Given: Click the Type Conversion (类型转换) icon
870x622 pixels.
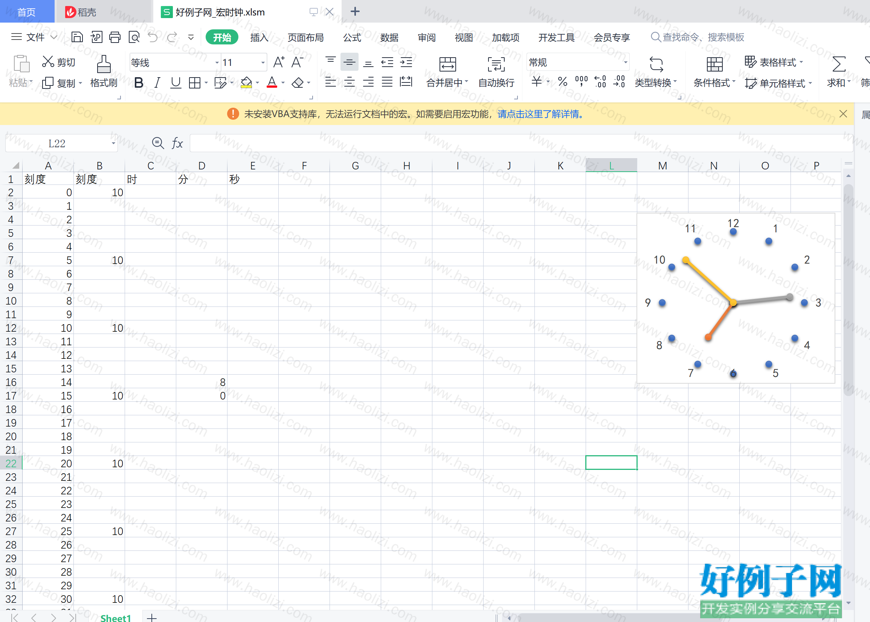Looking at the screenshot, I should coord(656,64).
